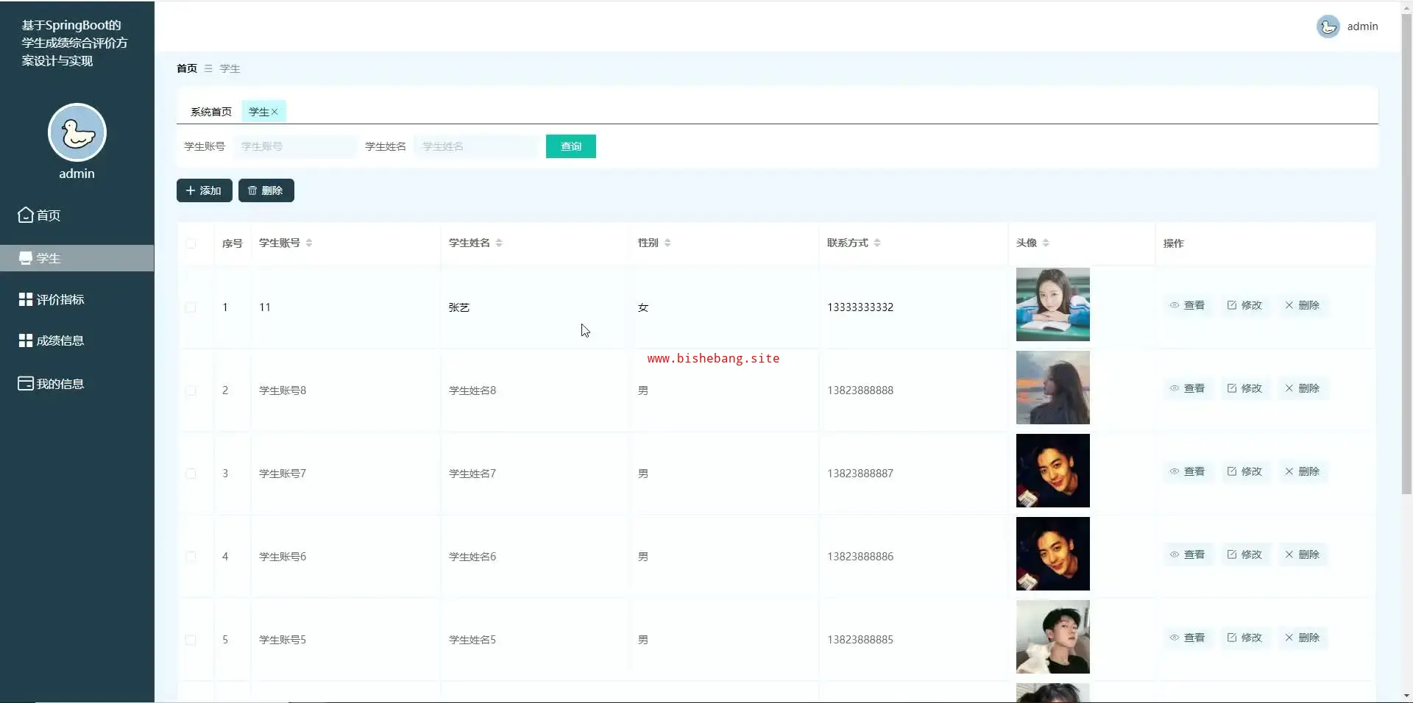Click the 成绩信息 grid icon
This screenshot has height=703, width=1413.
(x=26, y=340)
